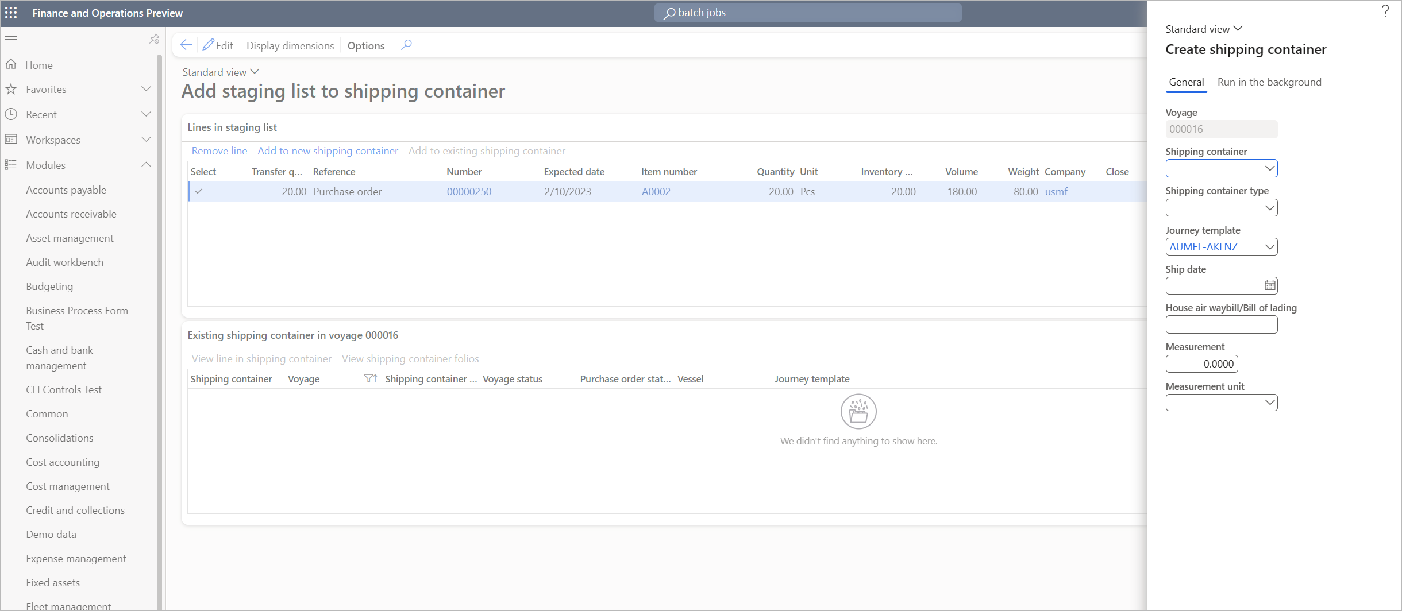Toggle the staging line select checkbox
This screenshot has height=611, width=1402.
[x=199, y=191]
